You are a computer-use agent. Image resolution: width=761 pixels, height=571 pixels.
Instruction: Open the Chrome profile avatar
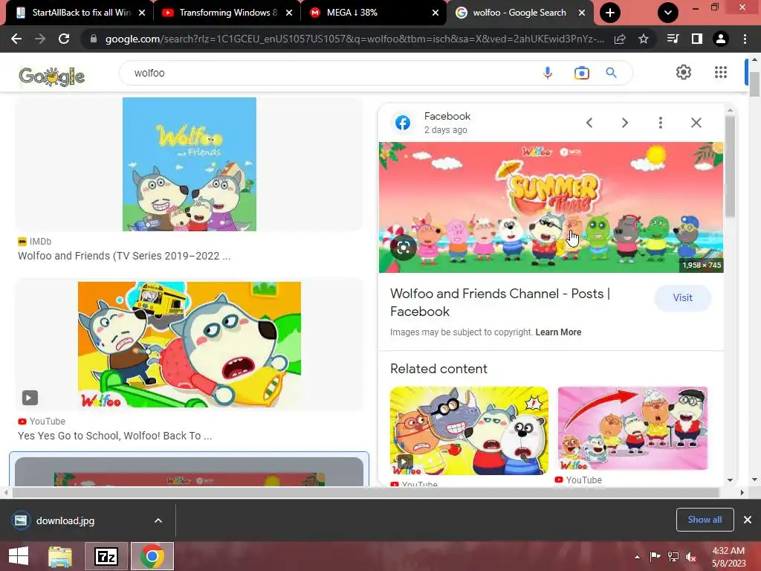[x=721, y=39]
